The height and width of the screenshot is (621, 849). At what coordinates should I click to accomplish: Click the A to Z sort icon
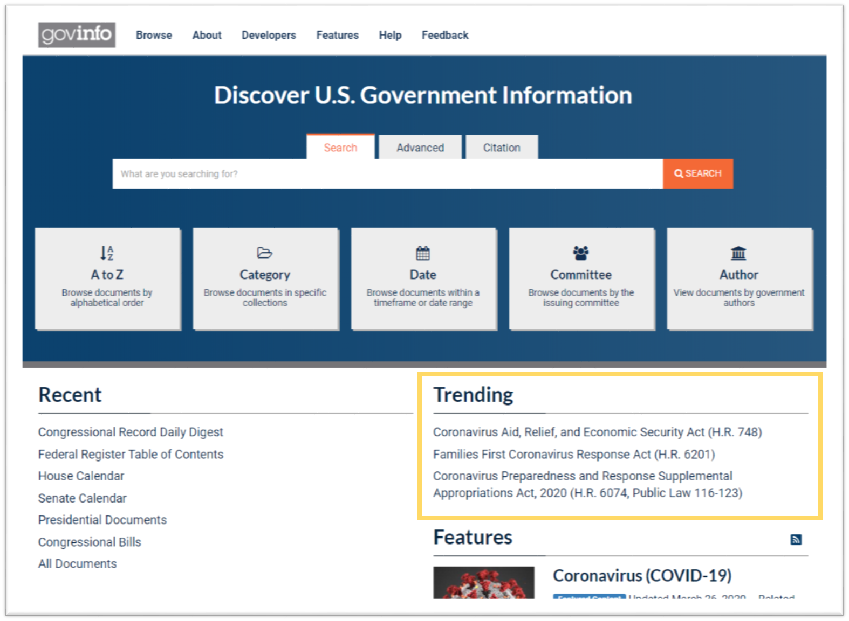pos(107,253)
